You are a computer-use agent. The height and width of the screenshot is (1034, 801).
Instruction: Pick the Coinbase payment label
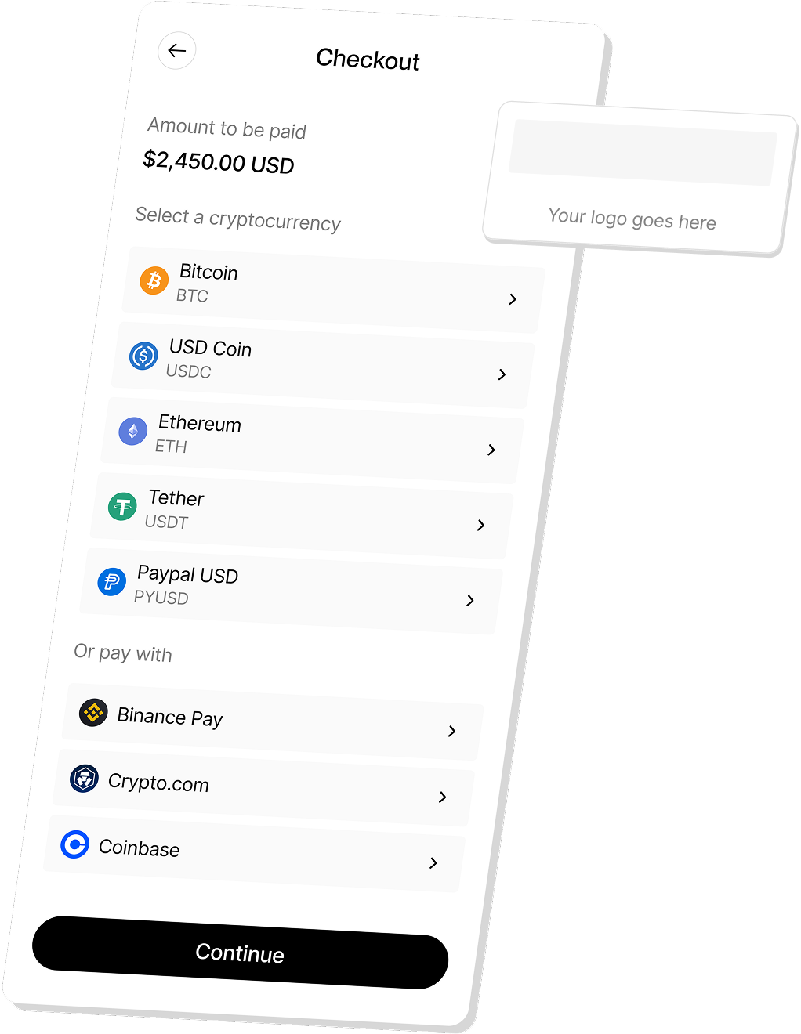click(x=140, y=848)
